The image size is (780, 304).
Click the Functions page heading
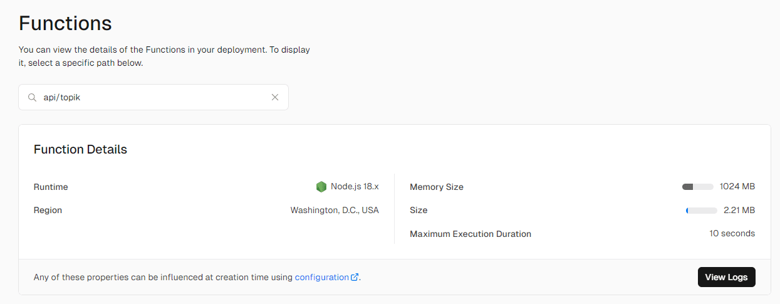coord(65,23)
